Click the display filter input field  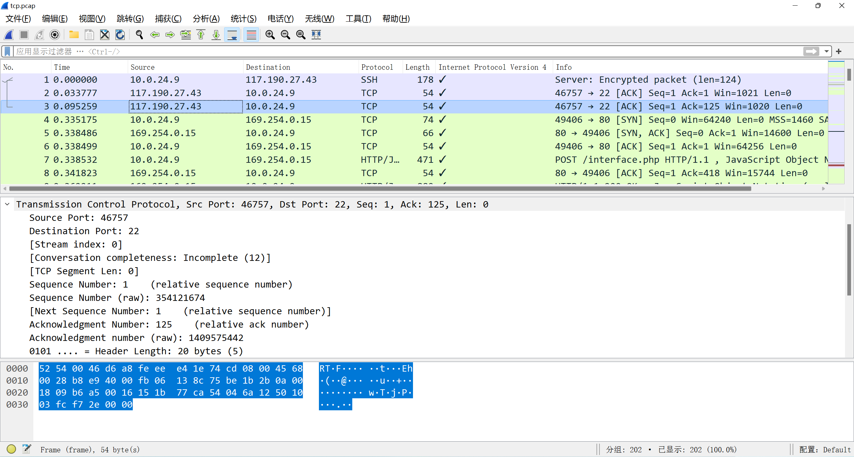click(407, 51)
